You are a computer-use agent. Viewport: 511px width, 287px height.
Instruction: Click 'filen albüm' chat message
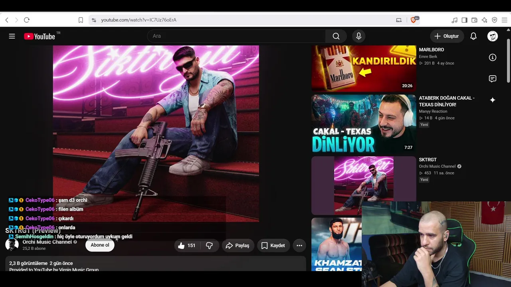tap(71, 209)
